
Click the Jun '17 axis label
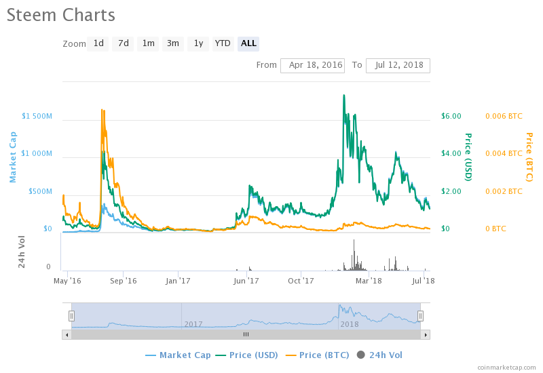click(x=246, y=281)
